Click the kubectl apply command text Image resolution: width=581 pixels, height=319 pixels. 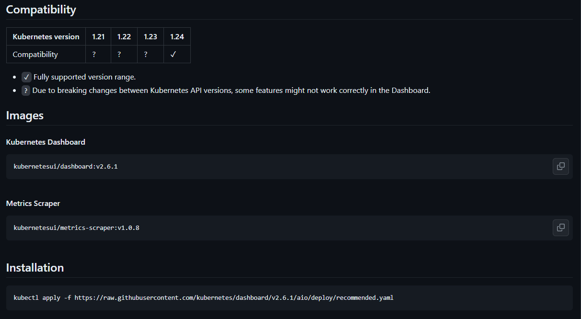pos(203,298)
